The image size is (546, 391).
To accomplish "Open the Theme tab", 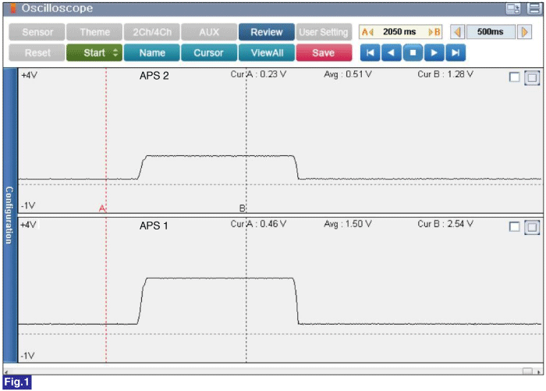I will coord(94,32).
